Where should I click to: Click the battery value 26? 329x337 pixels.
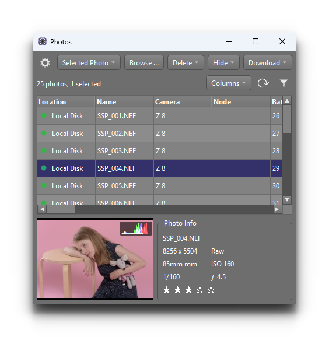(x=276, y=116)
